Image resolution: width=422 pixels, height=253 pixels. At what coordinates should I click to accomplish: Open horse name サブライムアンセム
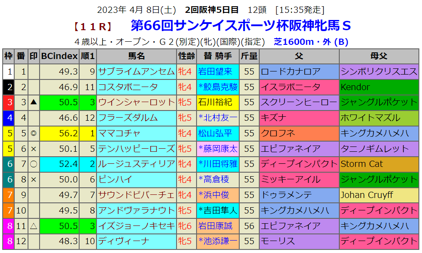click(x=136, y=72)
